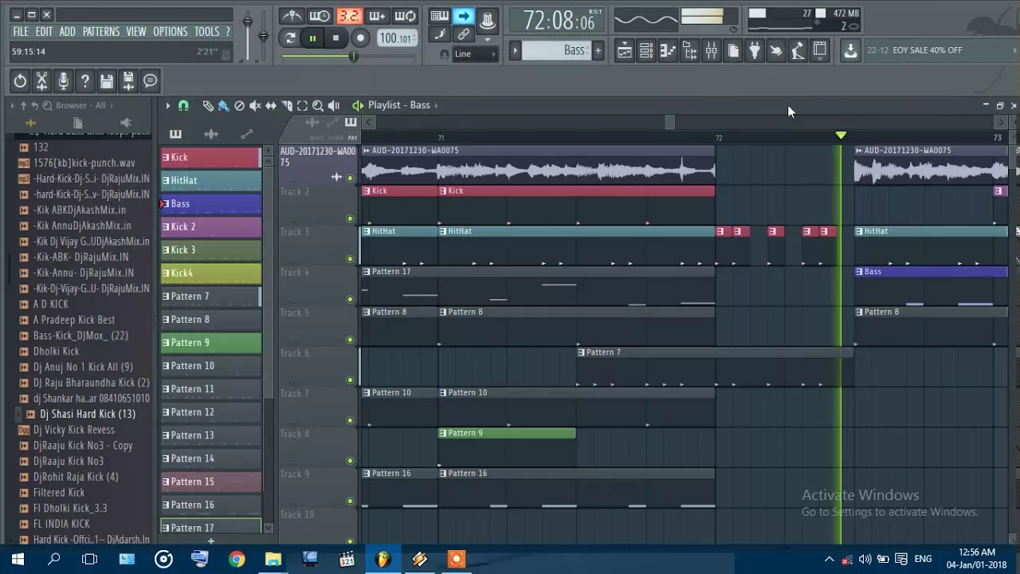Screen dimensions: 1020x574
Task: Open the snap 'Line' dropdown
Action: pos(474,54)
